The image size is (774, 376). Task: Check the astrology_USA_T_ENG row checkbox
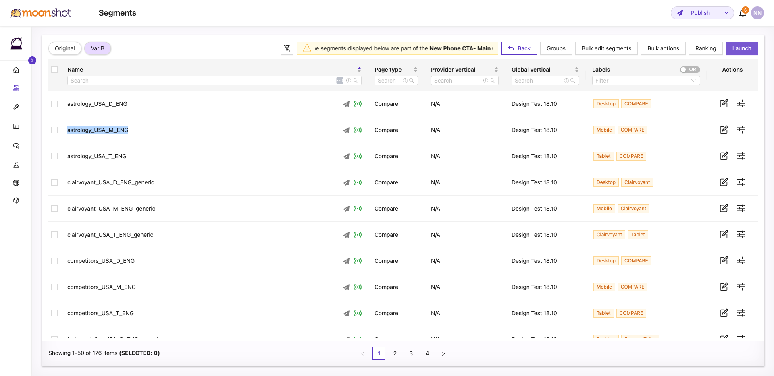[54, 156]
